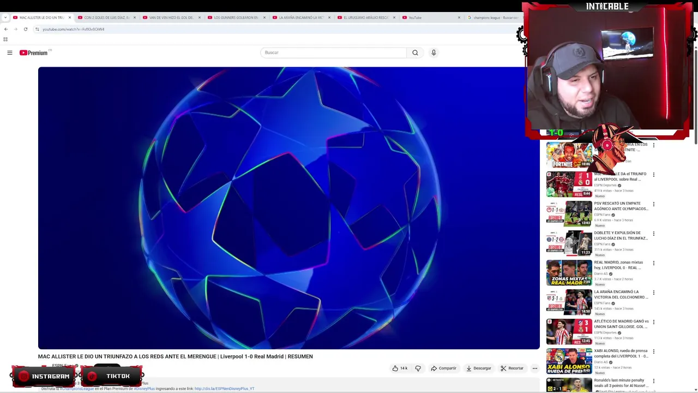Activate voice search microphone
This screenshot has height=393, width=698.
point(434,52)
